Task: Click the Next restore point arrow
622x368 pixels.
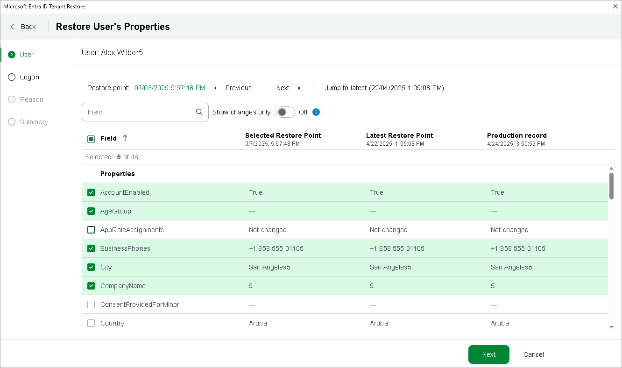Action: pyautogui.click(x=297, y=88)
